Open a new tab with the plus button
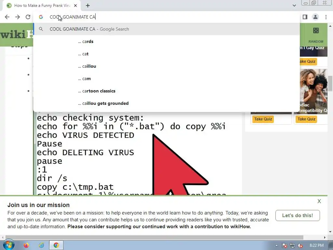The height and width of the screenshot is (250, 333). (x=88, y=6)
